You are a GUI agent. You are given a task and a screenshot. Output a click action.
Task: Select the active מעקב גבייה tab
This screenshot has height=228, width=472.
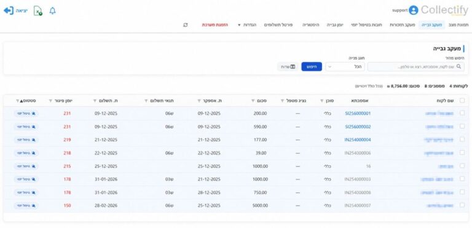pos(431,25)
